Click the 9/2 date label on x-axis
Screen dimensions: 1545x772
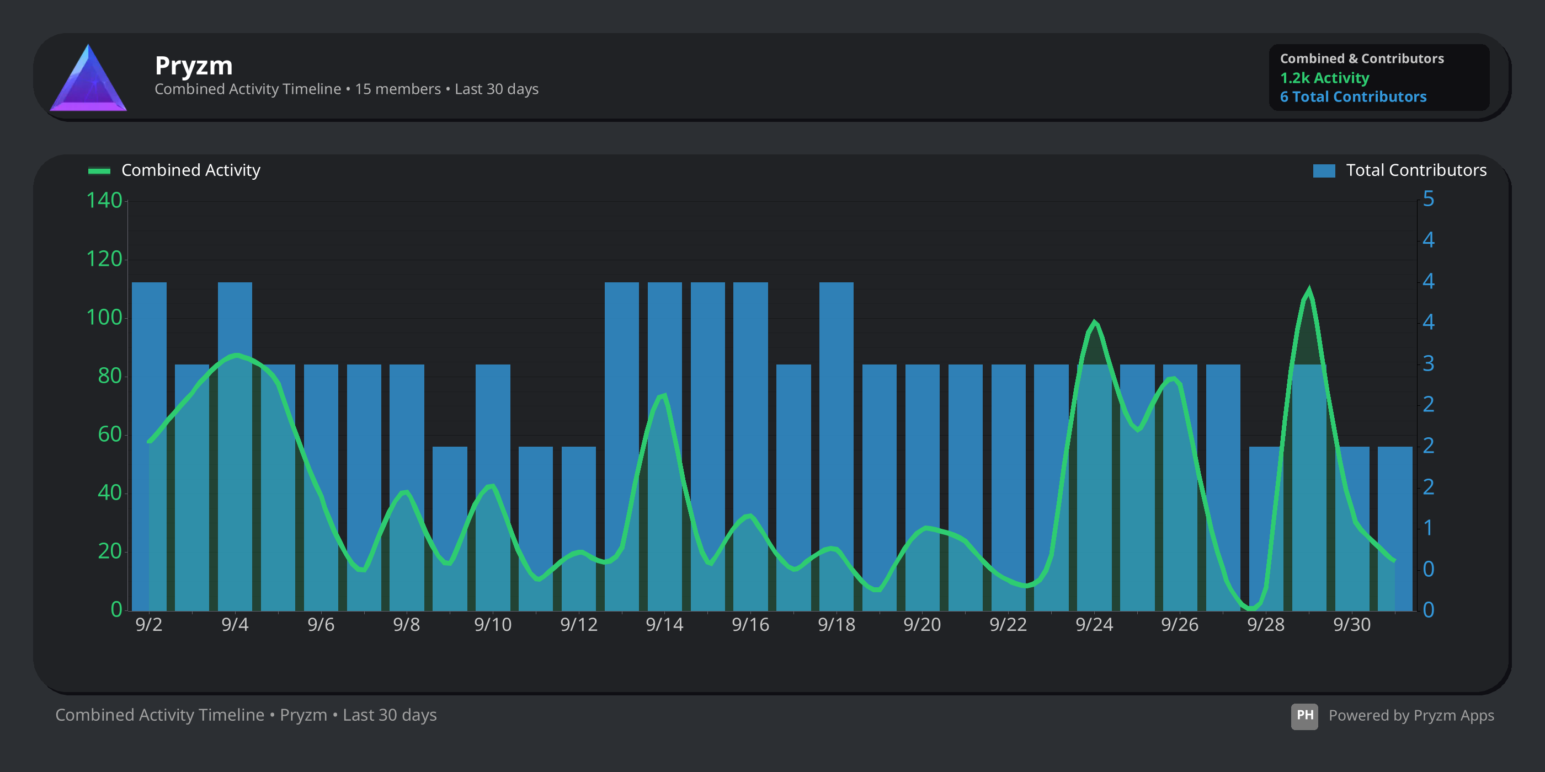coord(149,625)
